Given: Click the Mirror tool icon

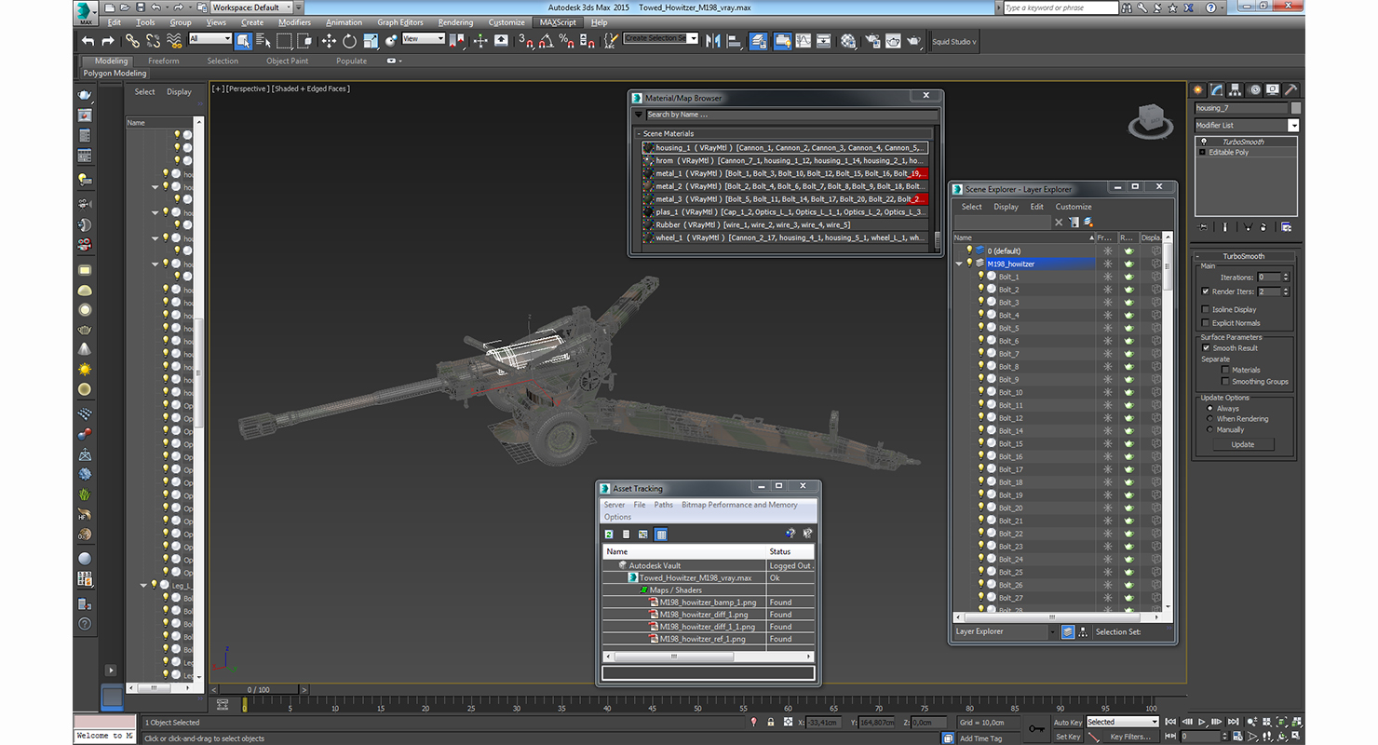Looking at the screenshot, I should pyautogui.click(x=713, y=41).
